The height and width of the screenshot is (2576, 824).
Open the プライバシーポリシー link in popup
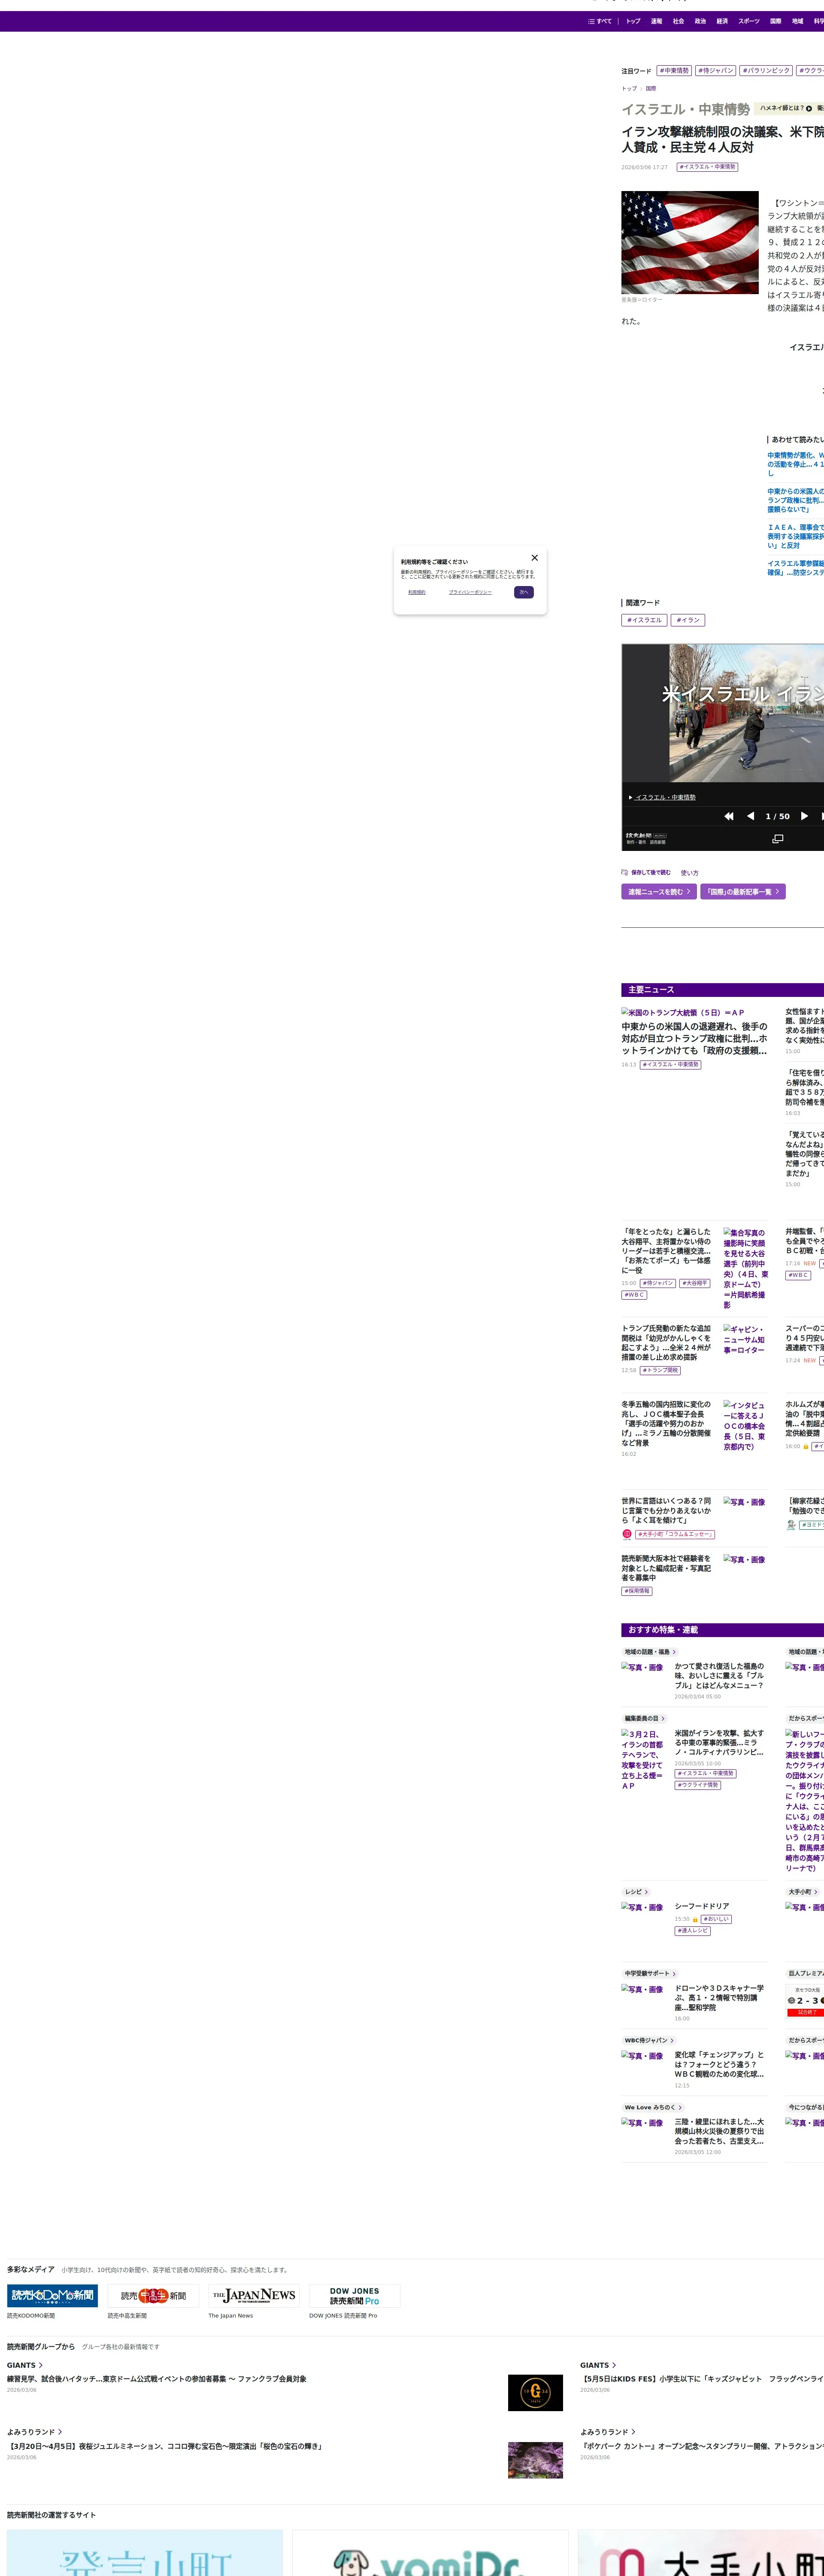470,592
